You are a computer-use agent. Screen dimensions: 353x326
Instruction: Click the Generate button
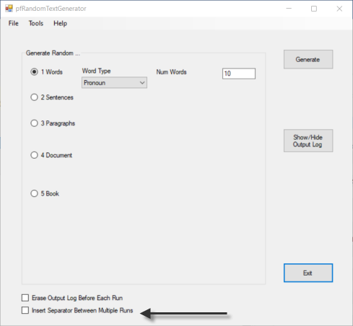tap(308, 59)
